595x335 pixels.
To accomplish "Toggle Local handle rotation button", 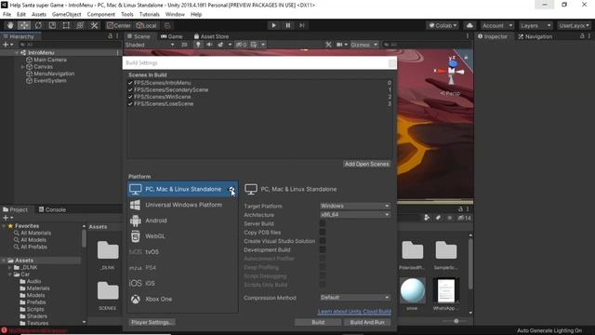I will tap(147, 25).
